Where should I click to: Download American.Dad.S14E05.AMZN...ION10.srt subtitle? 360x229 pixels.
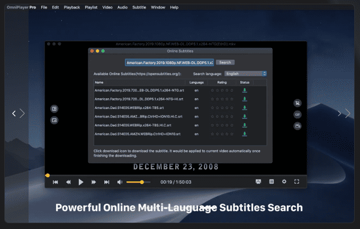(x=245, y=134)
